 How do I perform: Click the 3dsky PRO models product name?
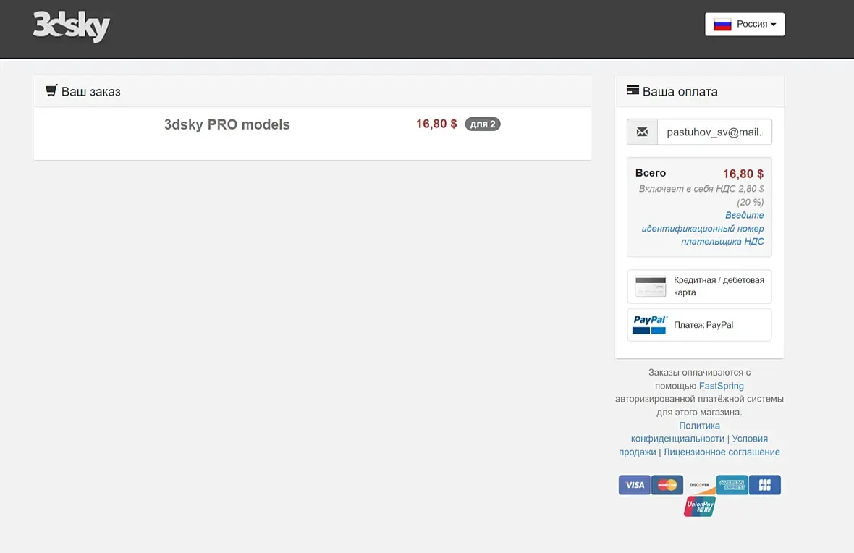click(227, 124)
